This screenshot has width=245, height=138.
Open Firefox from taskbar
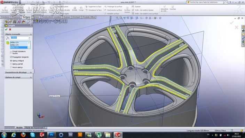point(23,135)
